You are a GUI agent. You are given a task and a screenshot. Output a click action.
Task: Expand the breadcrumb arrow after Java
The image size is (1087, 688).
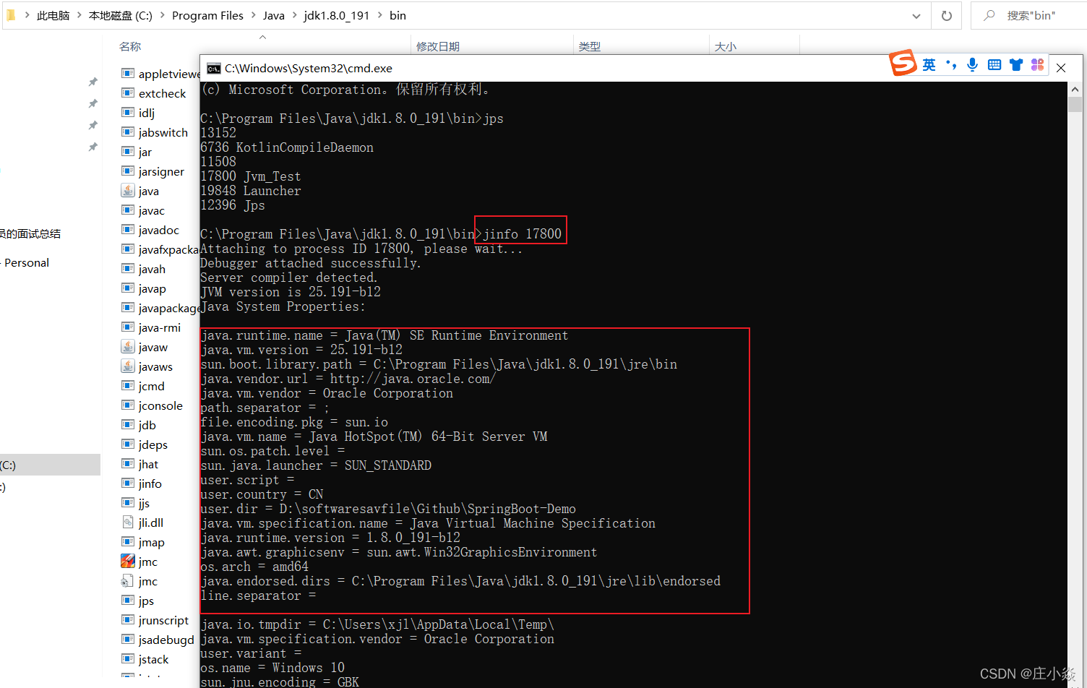point(294,14)
